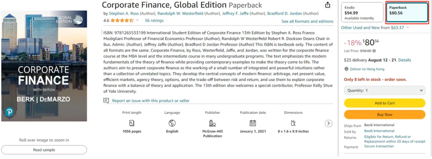Show next product details with right arrow

[328, 123]
